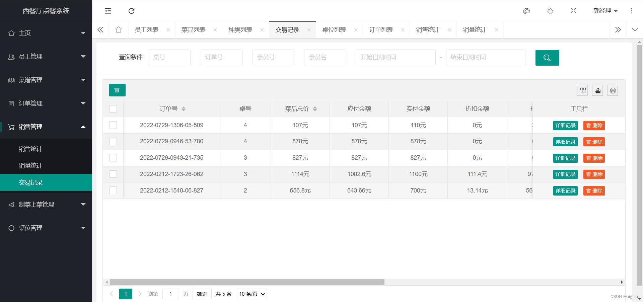Check the row for order 2022-0729-1306-05-509
Screen dimensions: 643x302
(x=113, y=125)
